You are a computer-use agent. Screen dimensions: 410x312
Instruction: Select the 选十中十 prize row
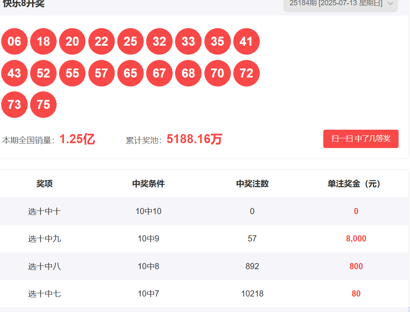(44, 211)
